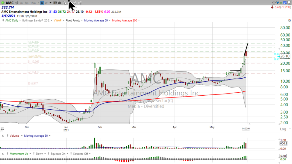Open the color palette icon on chart

point(289,20)
